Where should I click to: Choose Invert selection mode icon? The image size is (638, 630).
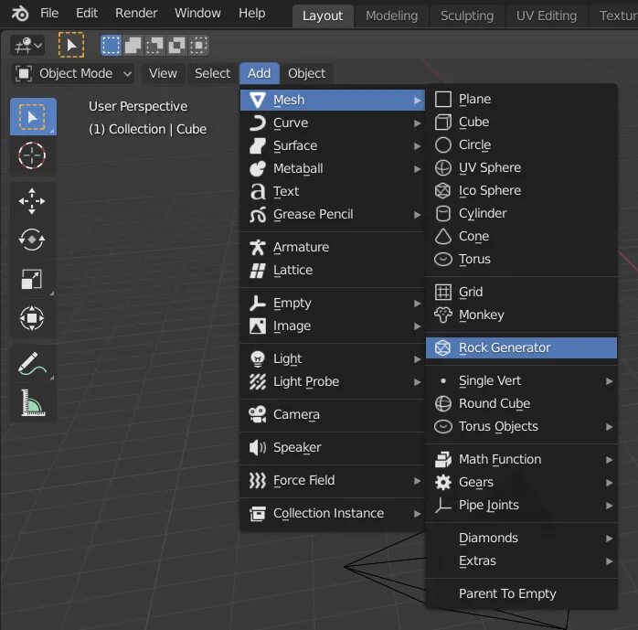point(176,45)
